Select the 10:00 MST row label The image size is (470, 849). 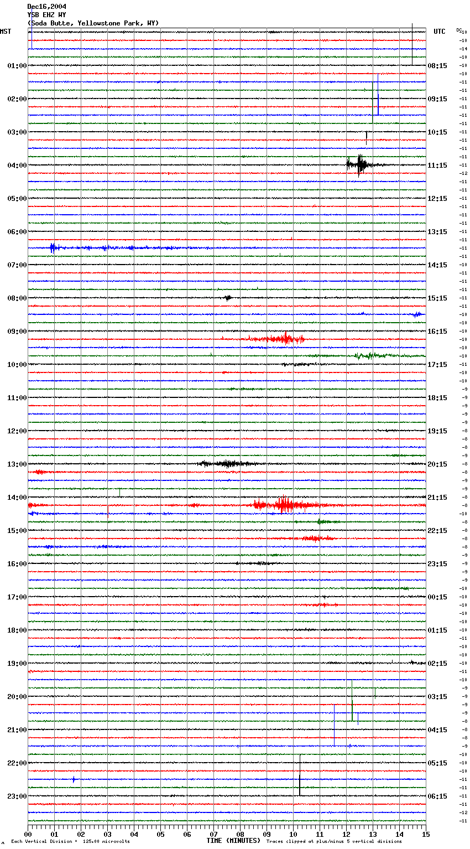tap(17, 365)
